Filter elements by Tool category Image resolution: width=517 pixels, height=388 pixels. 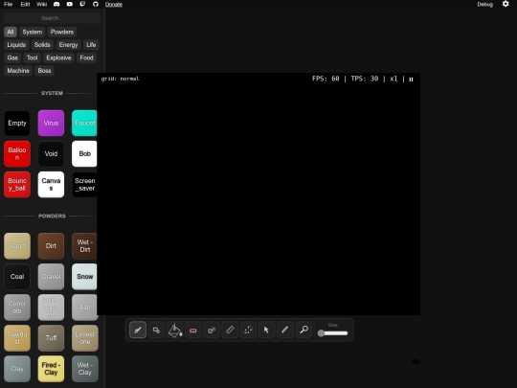pyautogui.click(x=32, y=57)
